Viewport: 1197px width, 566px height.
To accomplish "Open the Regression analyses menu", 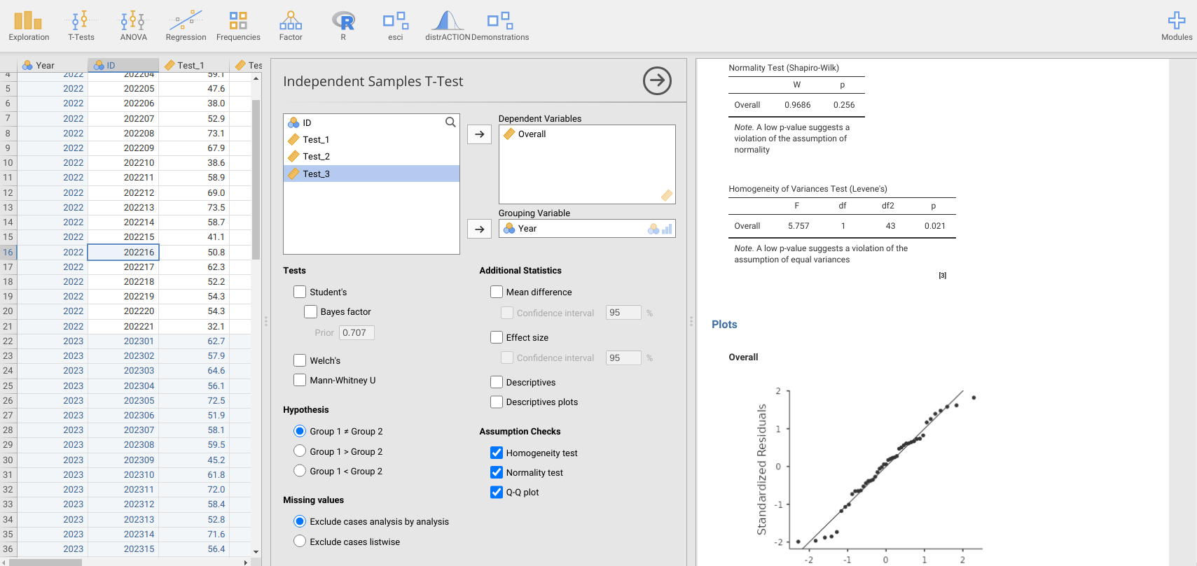I will tap(186, 26).
